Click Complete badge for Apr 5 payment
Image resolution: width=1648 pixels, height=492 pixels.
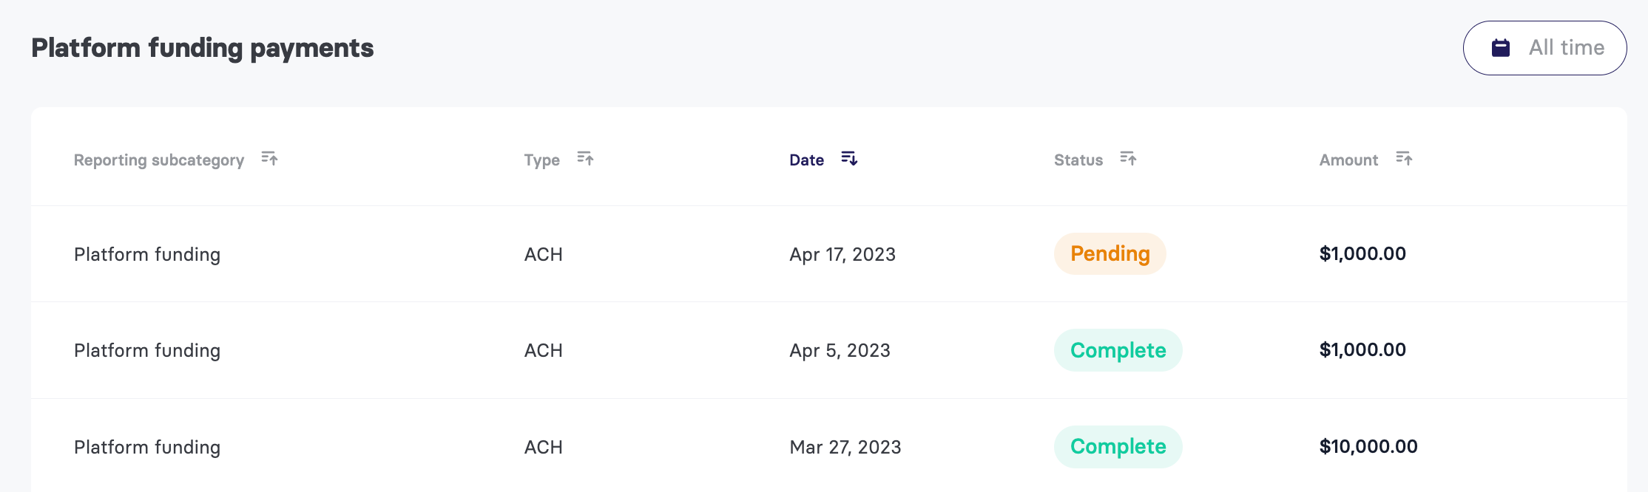[x=1118, y=350]
